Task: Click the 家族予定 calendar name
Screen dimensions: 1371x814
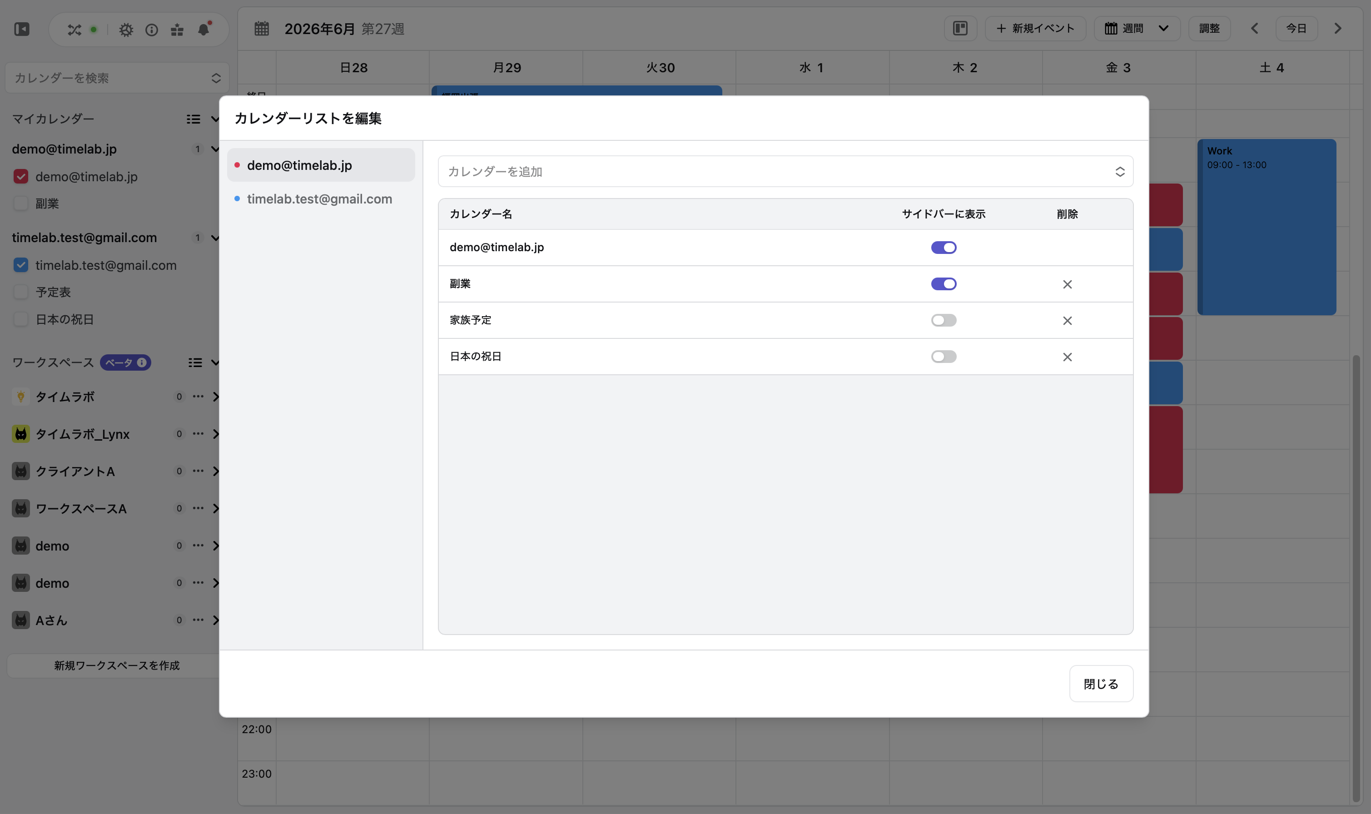Action: tap(470, 320)
